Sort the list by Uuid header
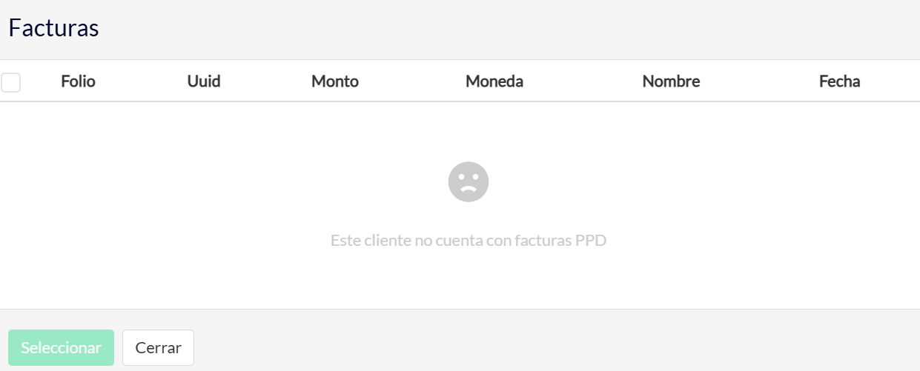 (x=204, y=81)
